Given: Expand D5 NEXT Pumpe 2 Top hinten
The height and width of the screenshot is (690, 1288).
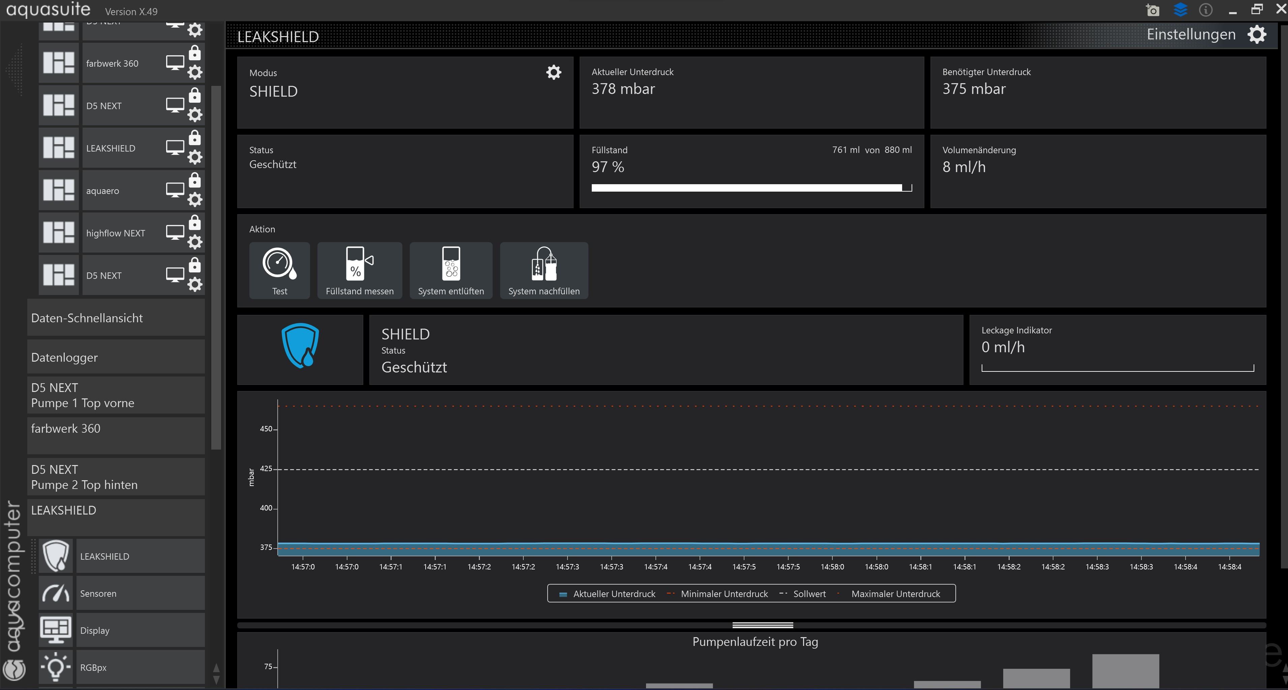Looking at the screenshot, I should (x=116, y=477).
